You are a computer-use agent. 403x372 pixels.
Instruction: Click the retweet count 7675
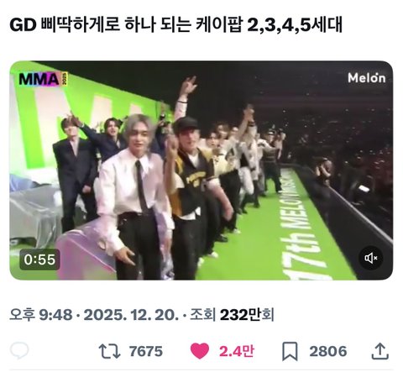pos(146,351)
